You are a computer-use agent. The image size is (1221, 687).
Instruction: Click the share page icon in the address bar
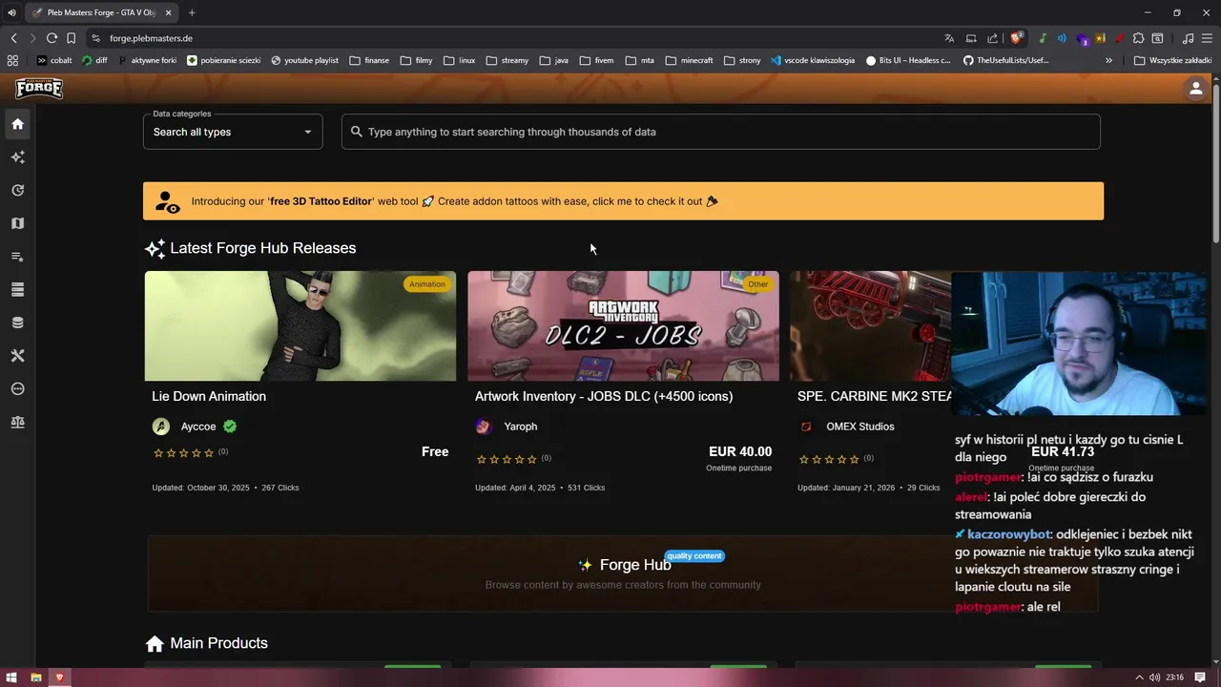pyautogui.click(x=993, y=38)
